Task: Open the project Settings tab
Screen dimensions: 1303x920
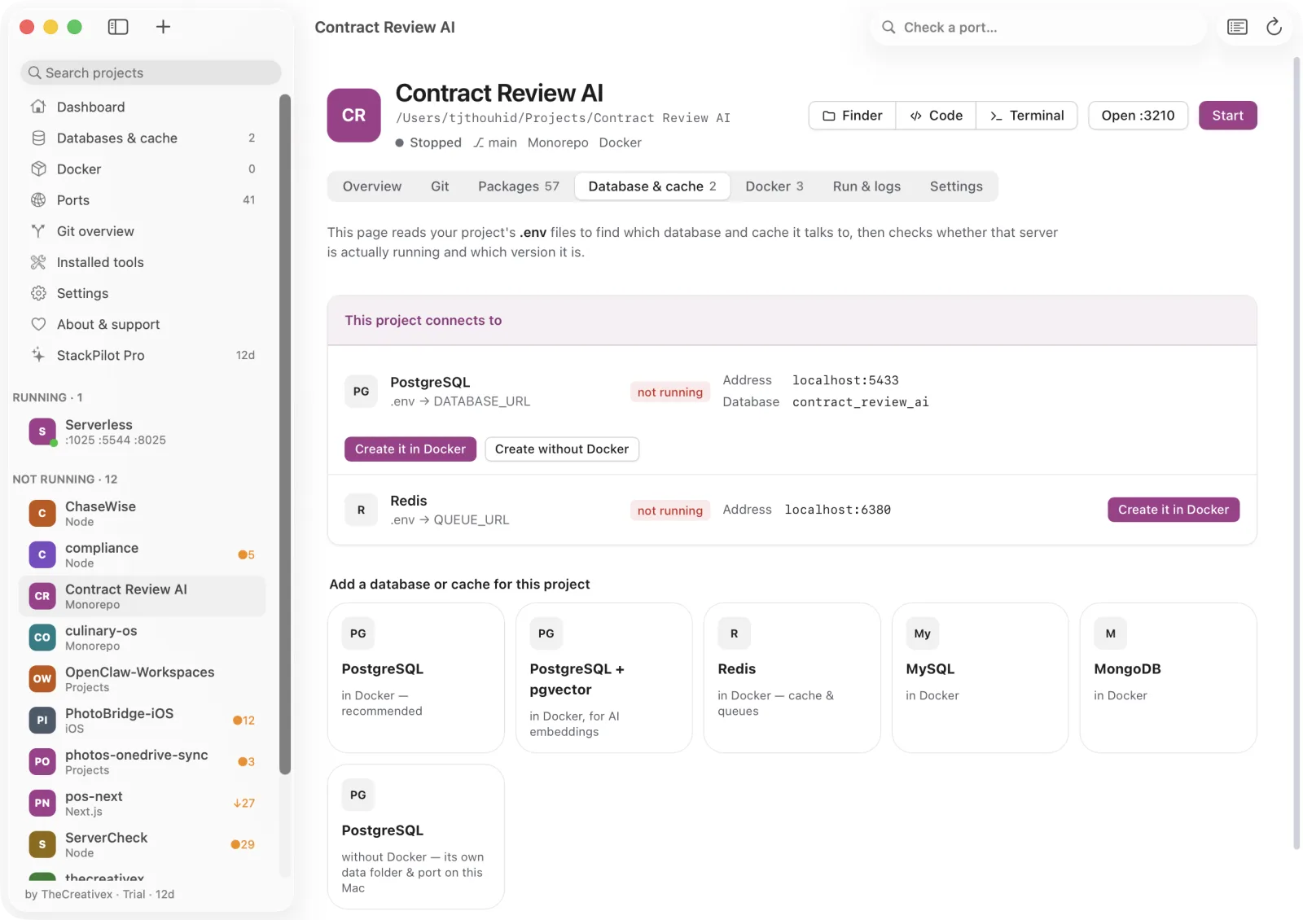Action: (x=956, y=186)
